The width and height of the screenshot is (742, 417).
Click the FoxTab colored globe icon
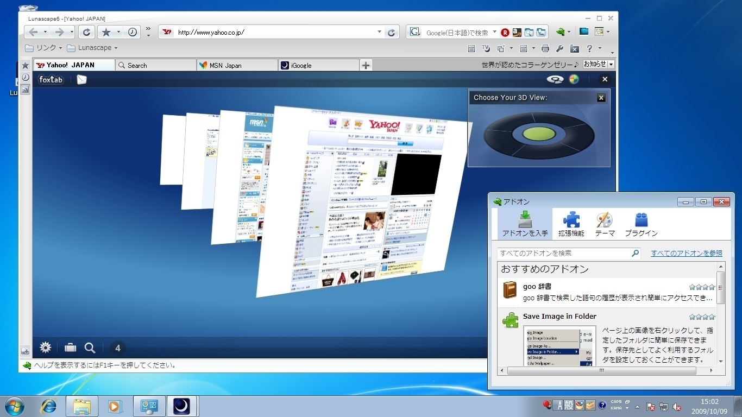(574, 79)
